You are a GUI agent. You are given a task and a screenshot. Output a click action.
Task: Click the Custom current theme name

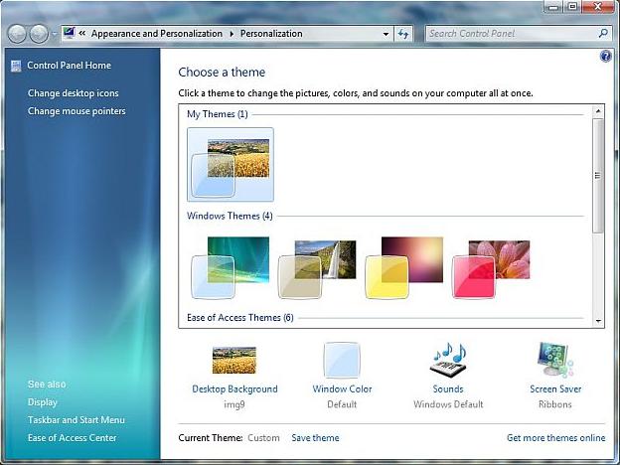click(x=263, y=438)
